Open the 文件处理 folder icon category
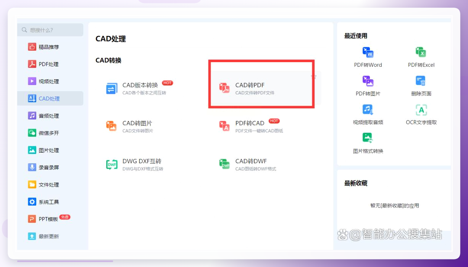 coord(32,185)
